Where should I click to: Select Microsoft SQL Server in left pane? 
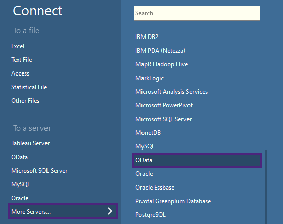click(x=39, y=171)
